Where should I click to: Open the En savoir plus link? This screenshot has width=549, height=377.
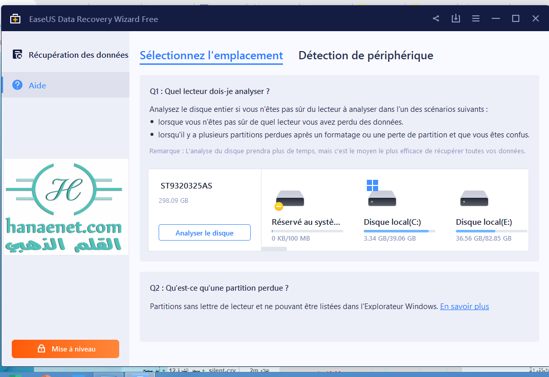[x=464, y=307]
